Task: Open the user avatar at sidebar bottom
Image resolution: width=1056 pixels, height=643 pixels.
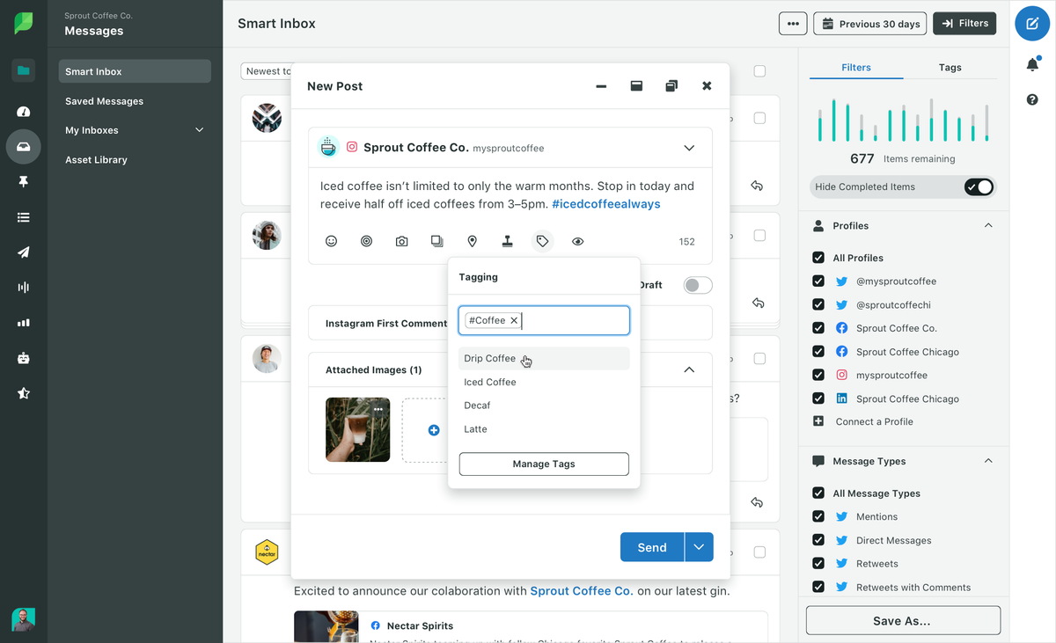Action: click(x=24, y=619)
